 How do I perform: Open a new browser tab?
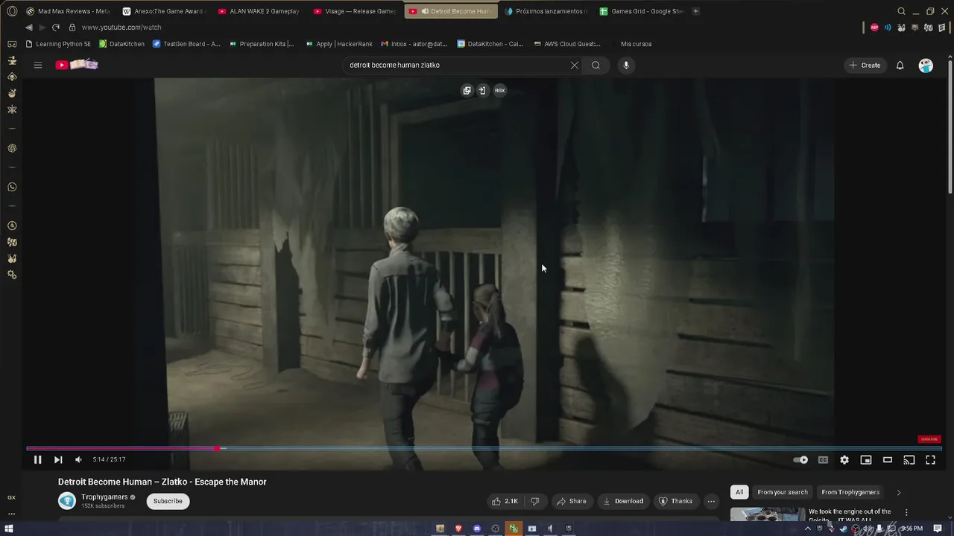click(695, 11)
